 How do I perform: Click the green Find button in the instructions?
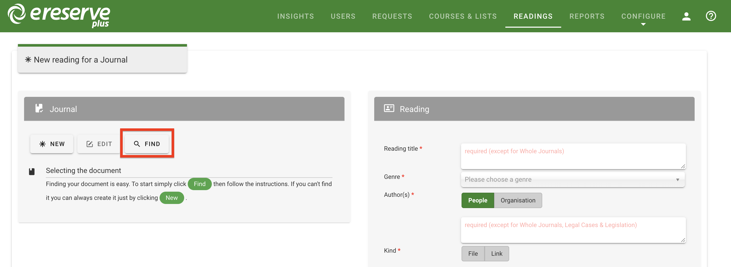tap(200, 184)
